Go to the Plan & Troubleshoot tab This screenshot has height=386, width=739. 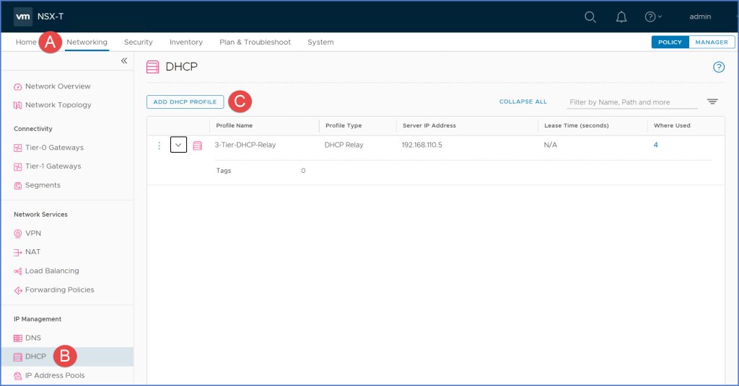pyautogui.click(x=255, y=42)
